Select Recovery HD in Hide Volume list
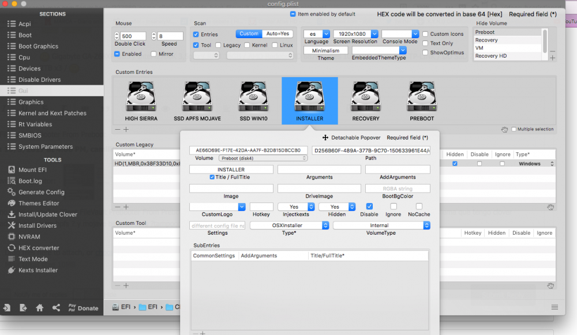 [x=508, y=56]
